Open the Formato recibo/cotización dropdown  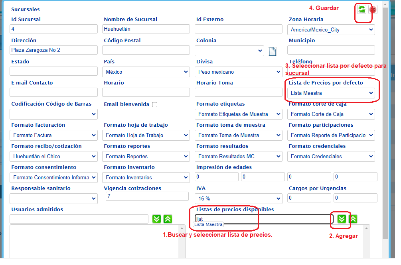53,156
